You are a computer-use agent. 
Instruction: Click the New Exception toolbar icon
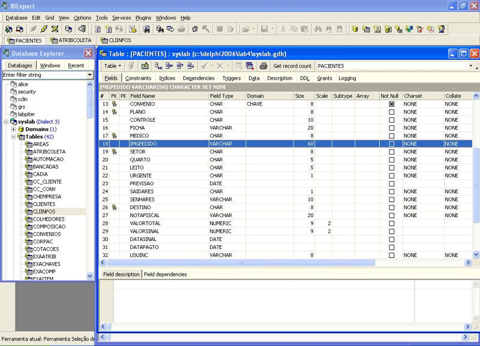[420, 29]
